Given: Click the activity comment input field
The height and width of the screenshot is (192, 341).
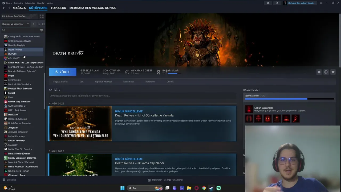Looking at the screenshot, I should pos(143,96).
